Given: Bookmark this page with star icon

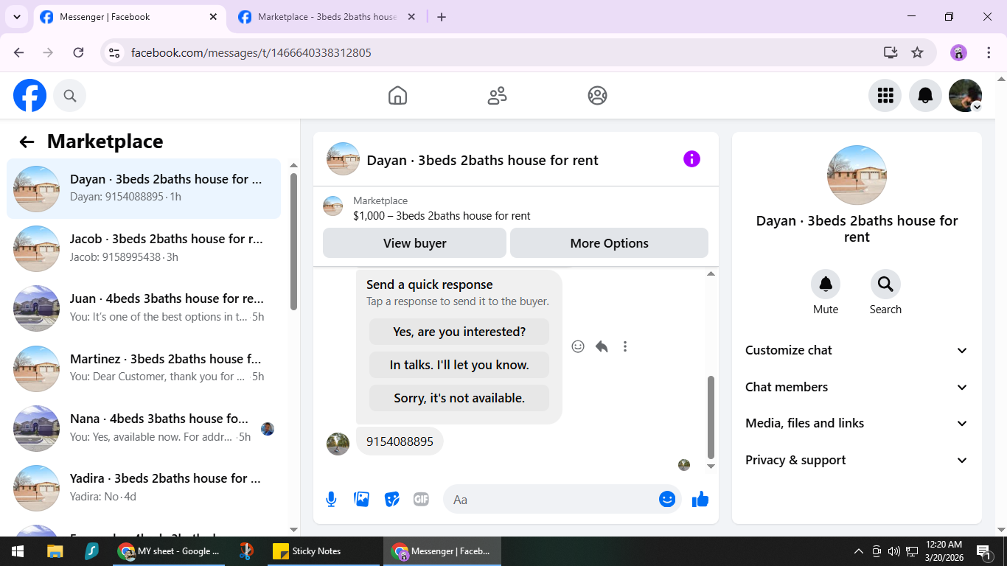Looking at the screenshot, I should point(917,52).
